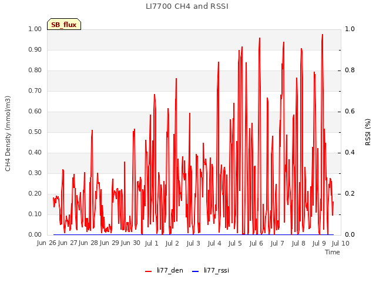Screen dimensions: 376x282
Task: Click the Jul 5 x-axis tick label
Action: click(235, 243)
